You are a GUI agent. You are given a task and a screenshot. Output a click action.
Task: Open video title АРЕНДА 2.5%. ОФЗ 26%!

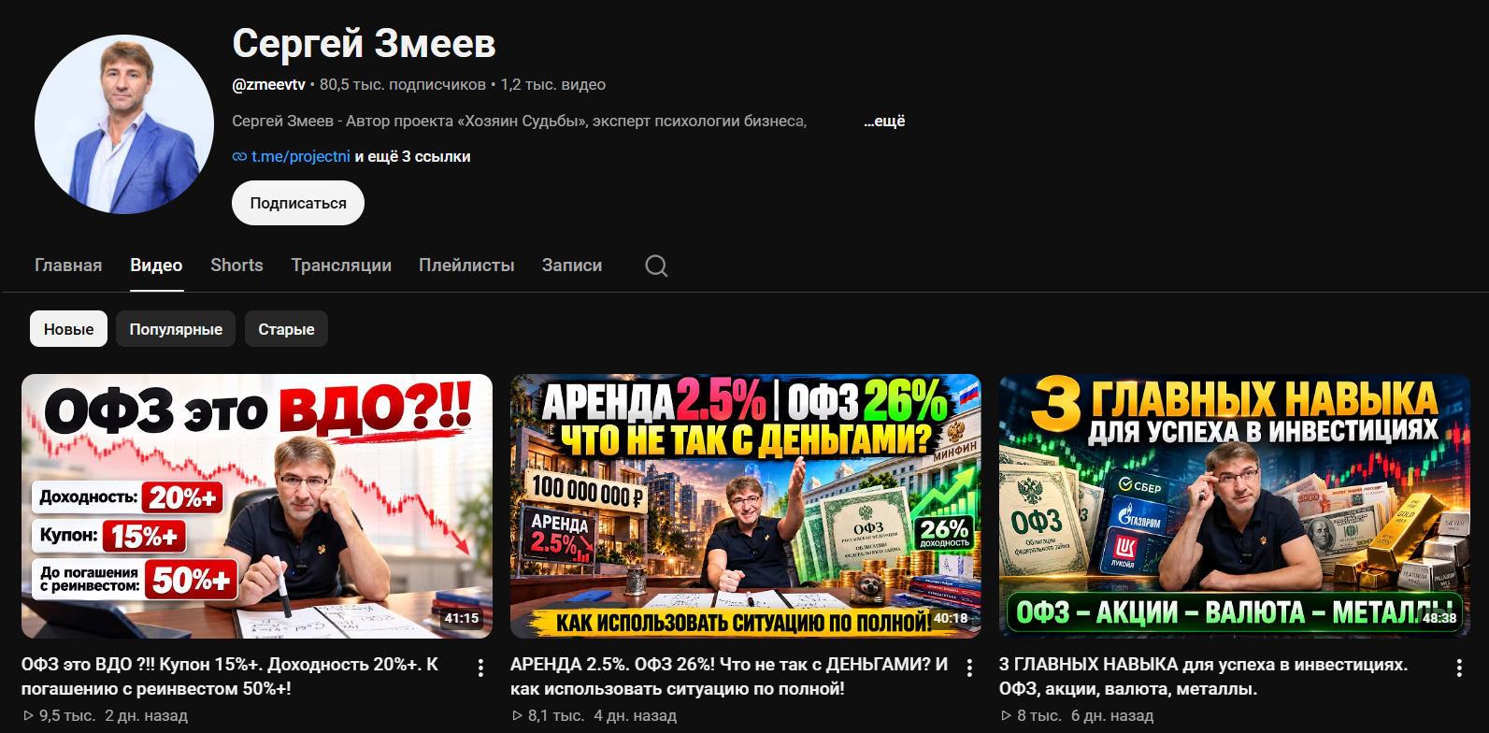(729, 676)
